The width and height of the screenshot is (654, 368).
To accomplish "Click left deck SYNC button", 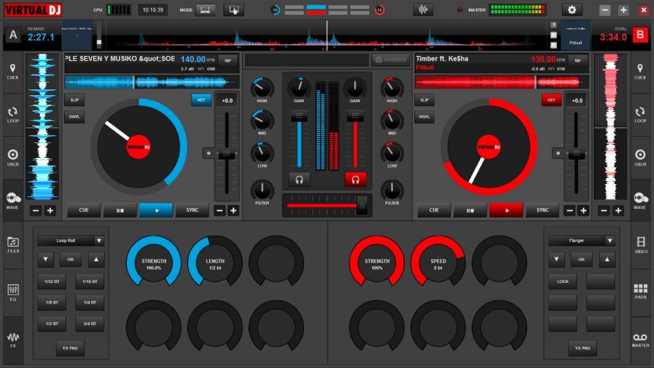I will (192, 210).
